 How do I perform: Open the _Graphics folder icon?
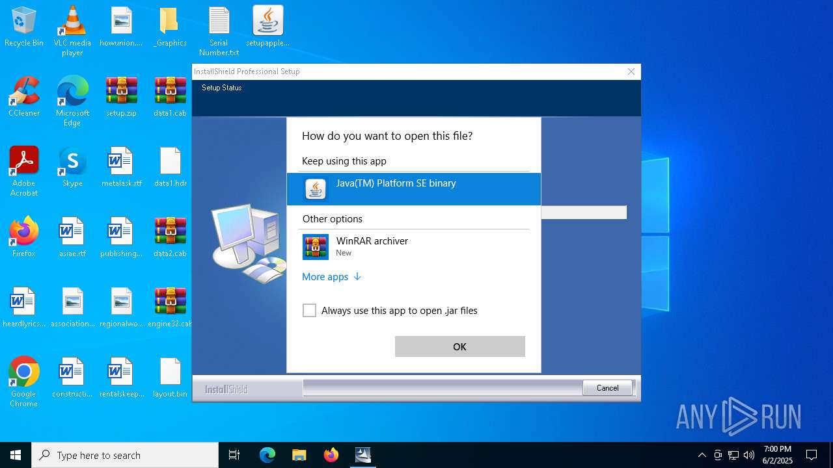pyautogui.click(x=170, y=27)
